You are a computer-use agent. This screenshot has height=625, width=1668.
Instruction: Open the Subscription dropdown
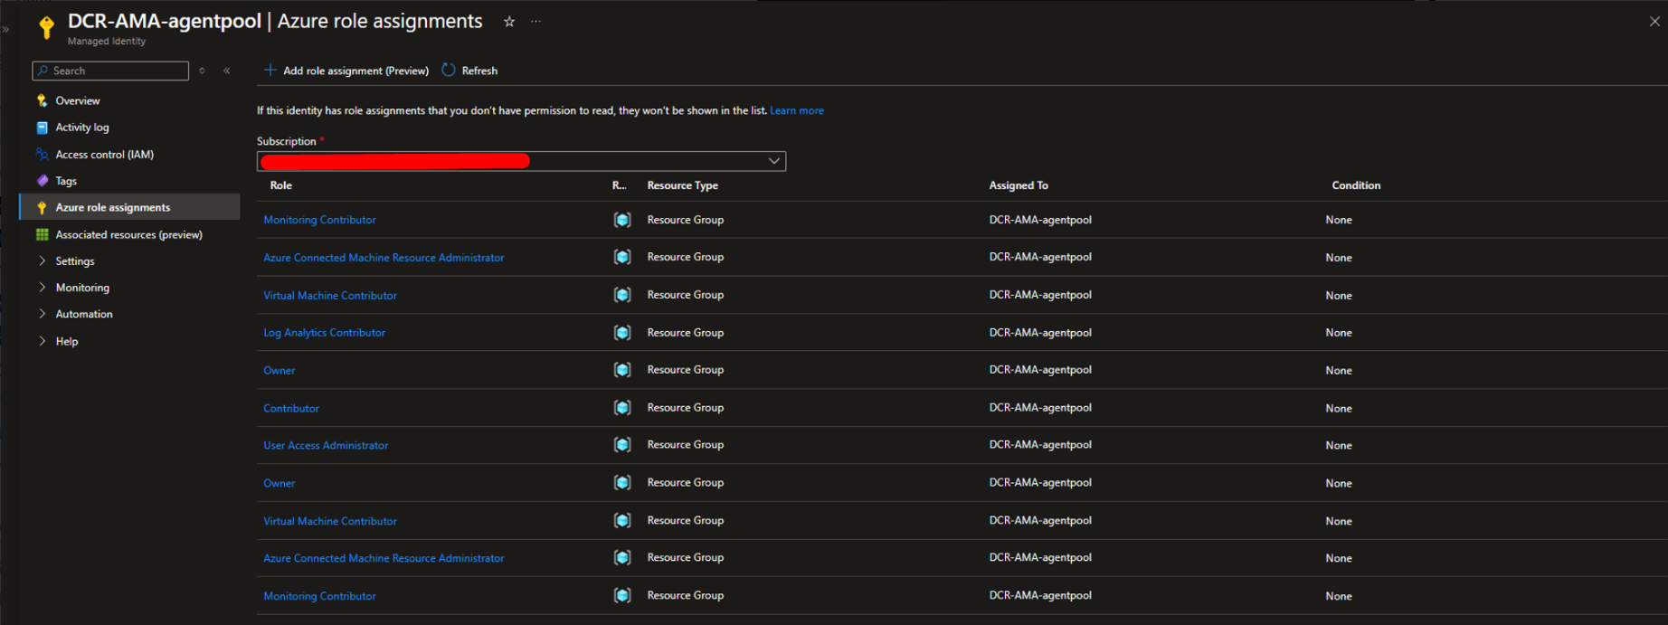pos(774,161)
